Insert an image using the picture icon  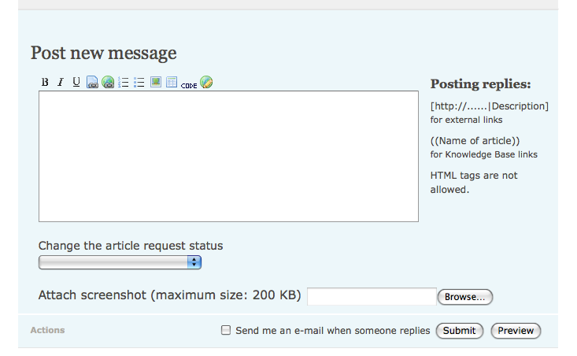point(156,82)
